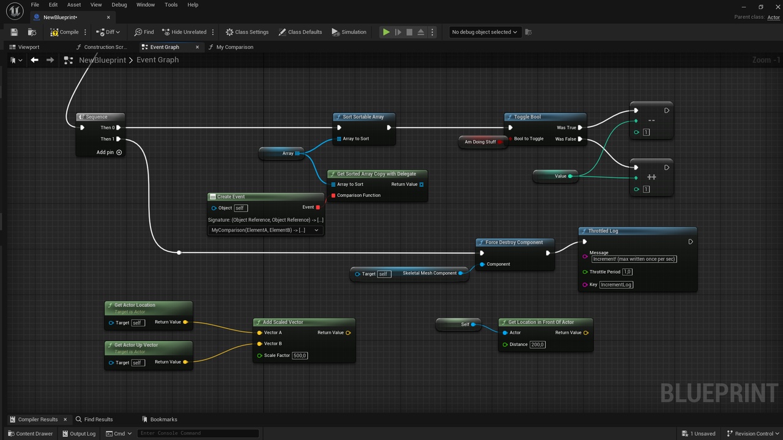Image resolution: width=783 pixels, height=440 pixels.
Task: Save the blueprint with the floppy icon
Action: [14, 32]
